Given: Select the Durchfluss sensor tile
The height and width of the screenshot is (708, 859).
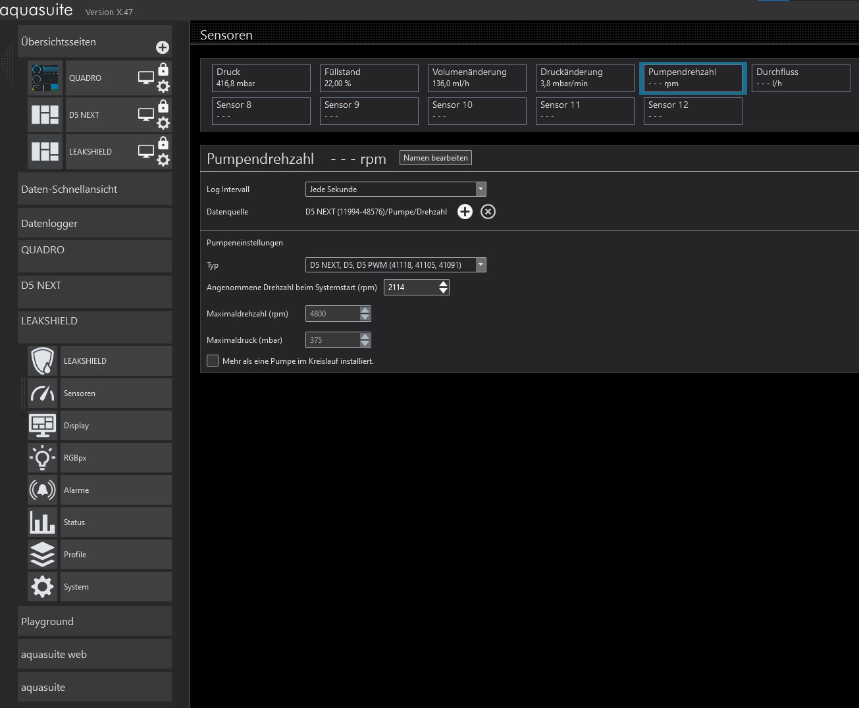Looking at the screenshot, I should (x=800, y=78).
